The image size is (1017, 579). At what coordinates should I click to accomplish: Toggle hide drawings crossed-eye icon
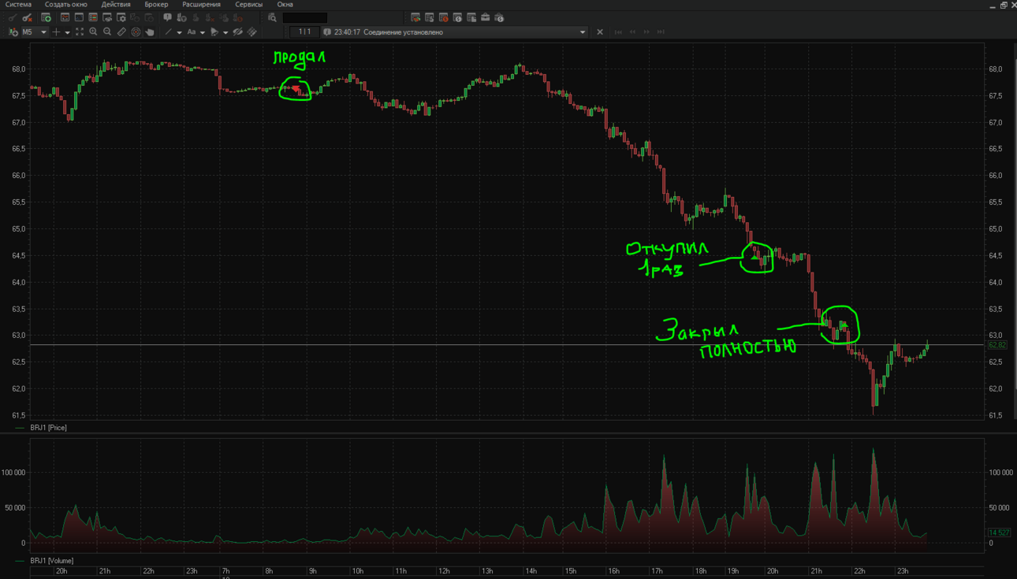237,32
